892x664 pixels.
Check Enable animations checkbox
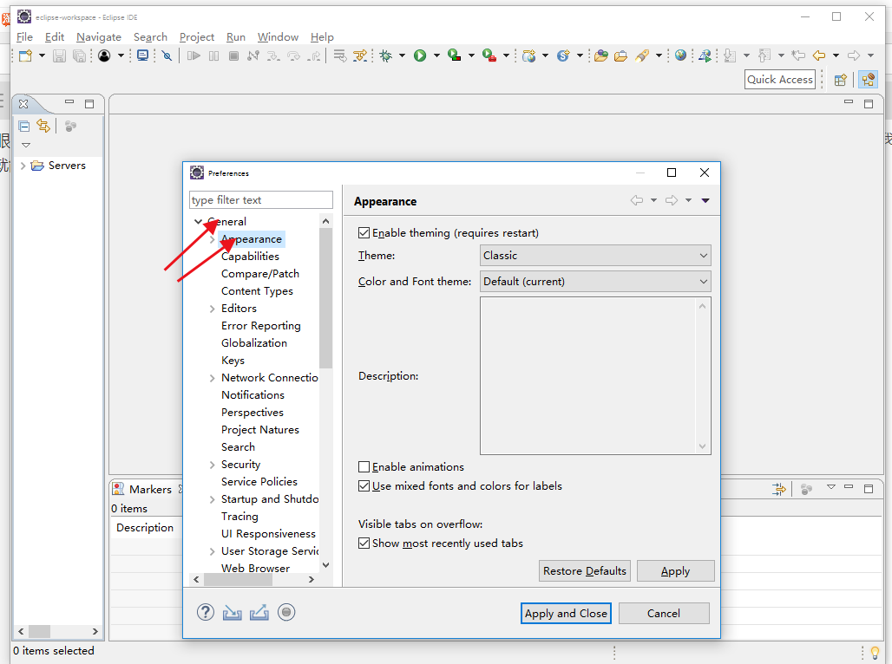[364, 466]
